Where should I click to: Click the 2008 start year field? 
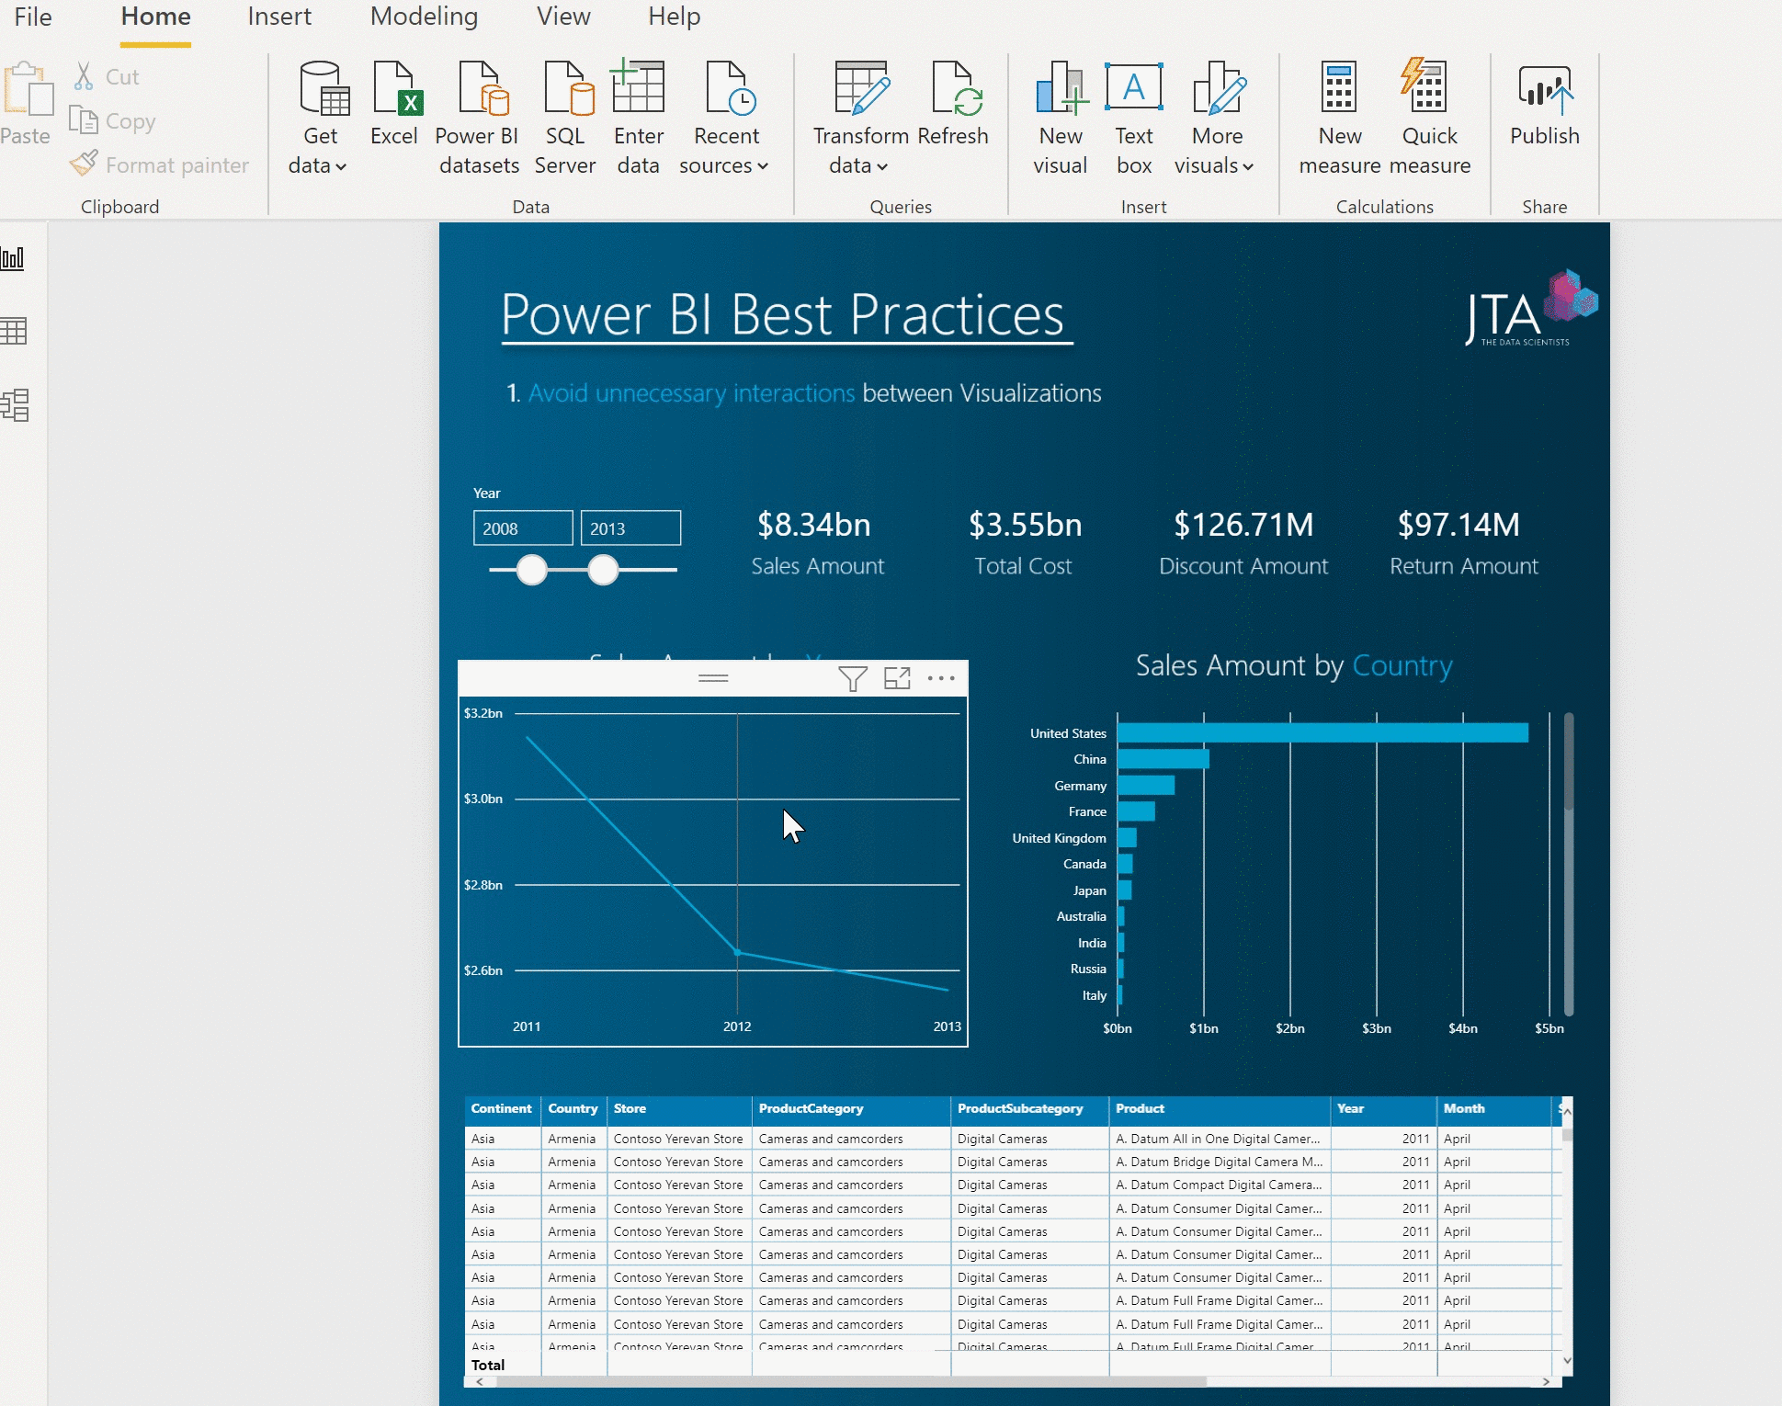(x=523, y=528)
